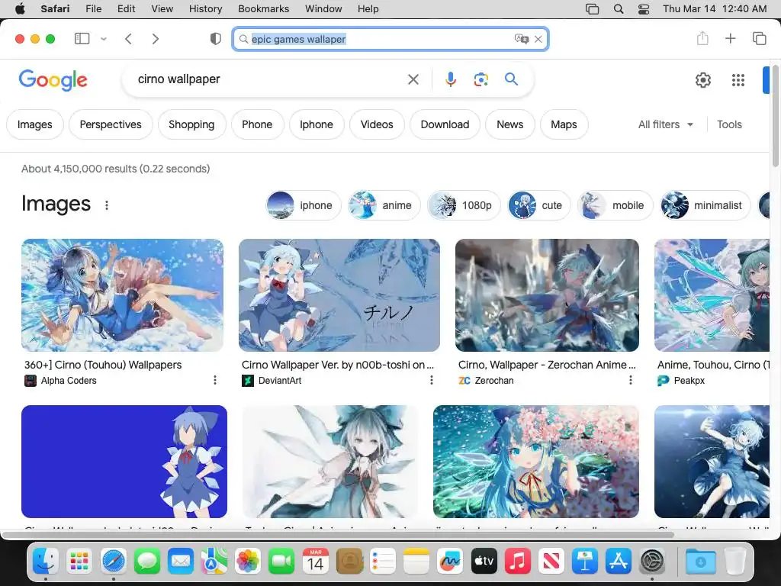Open the Cirno Wallpaper Ver. by n00b-toshi link

click(x=338, y=365)
